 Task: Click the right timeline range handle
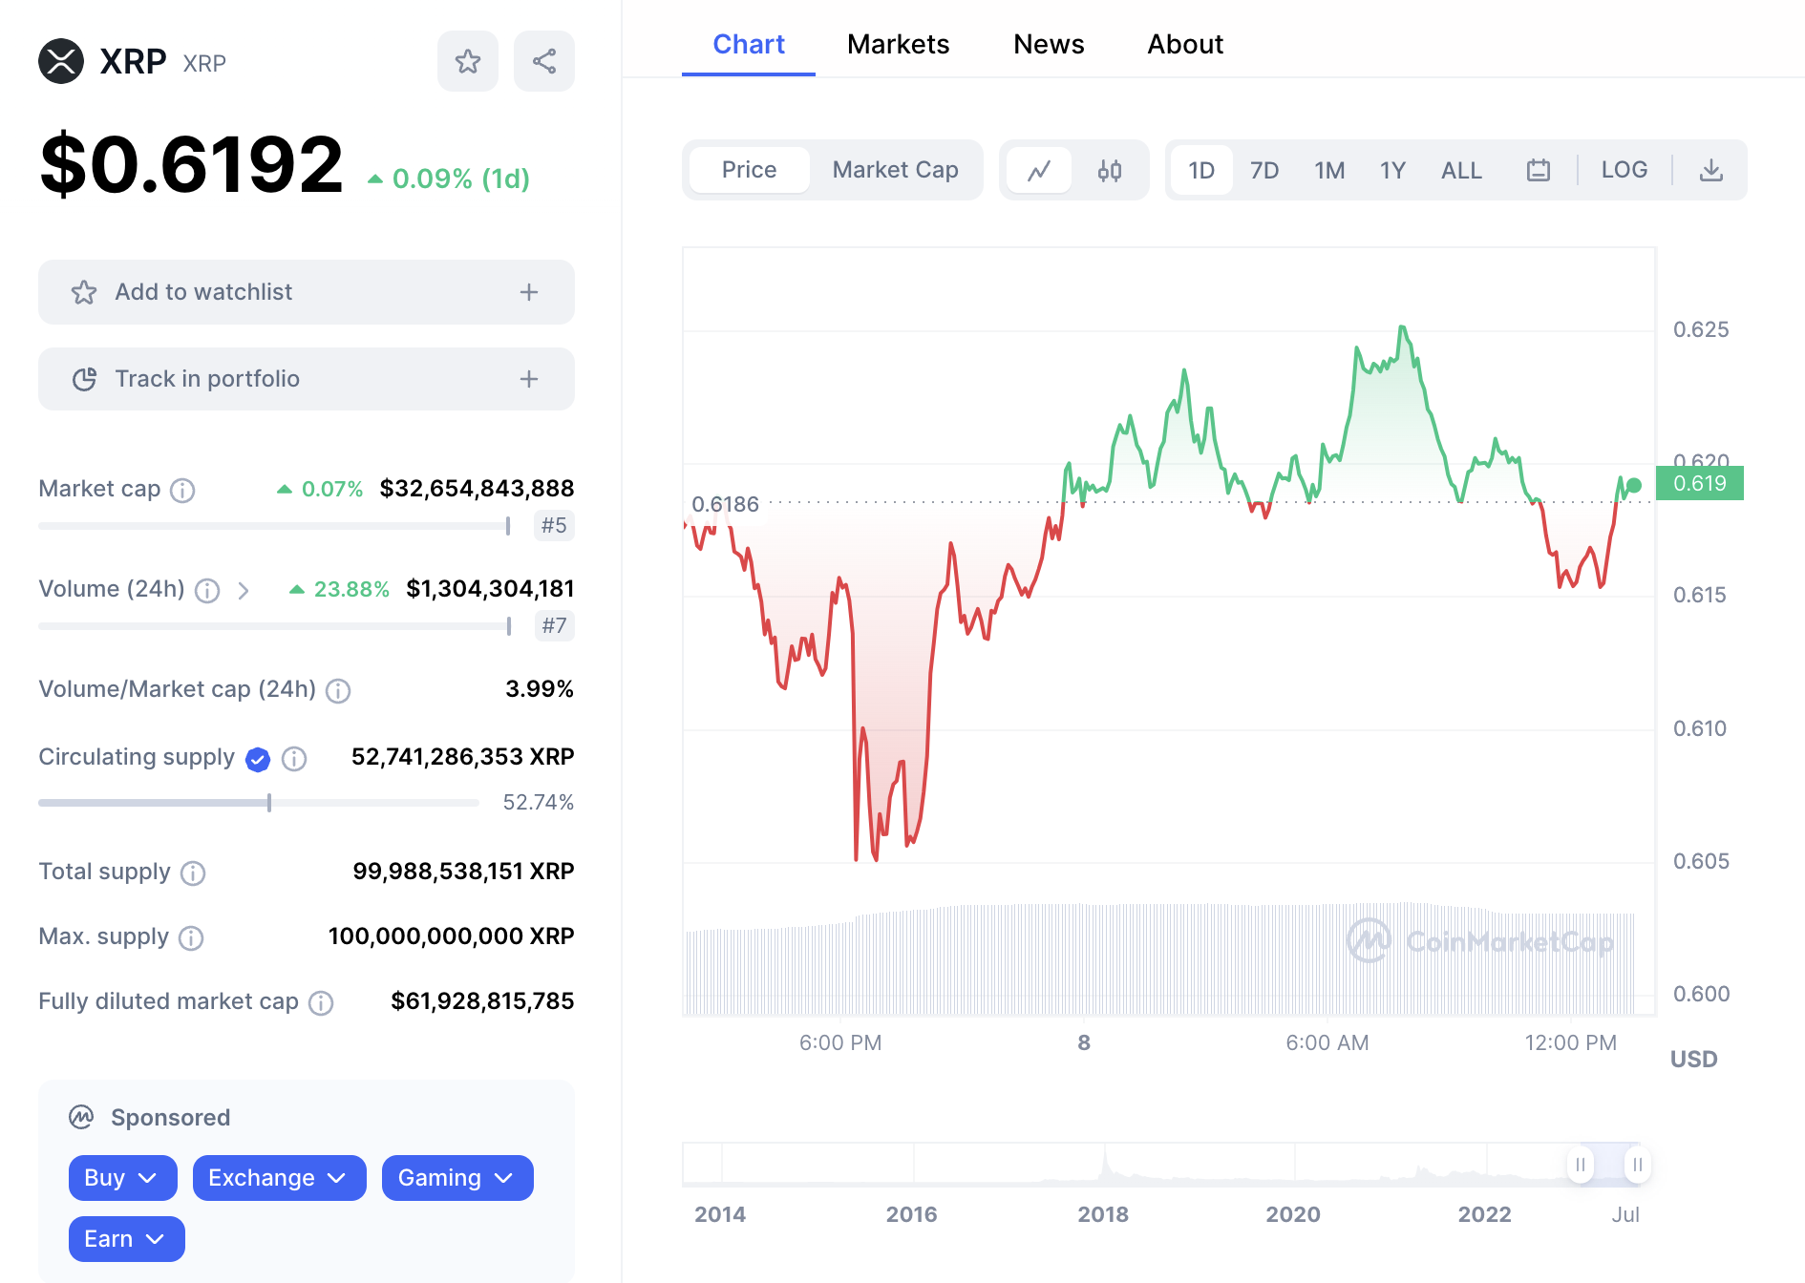click(1637, 1165)
